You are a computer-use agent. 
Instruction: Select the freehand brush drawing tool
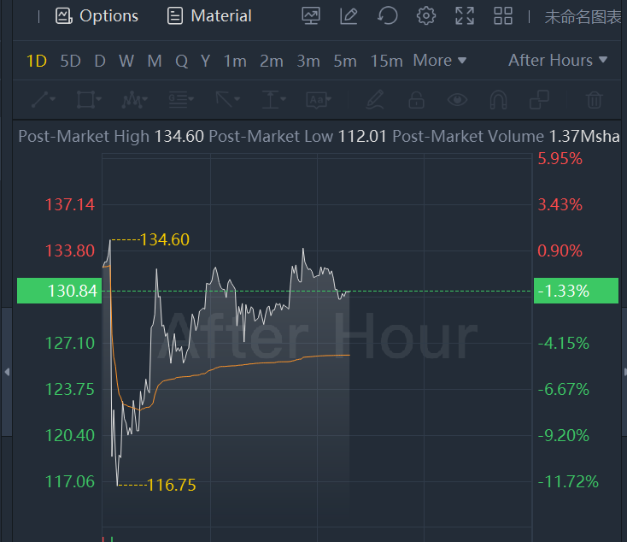tap(374, 100)
